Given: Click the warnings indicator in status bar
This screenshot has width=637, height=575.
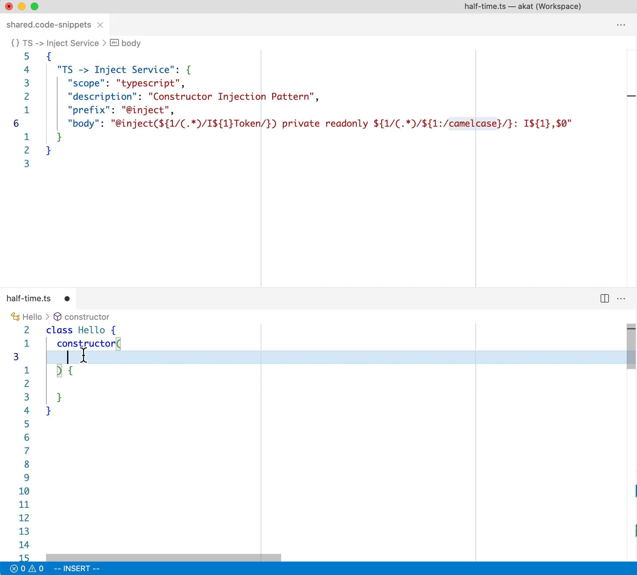Looking at the screenshot, I should pyautogui.click(x=36, y=568).
